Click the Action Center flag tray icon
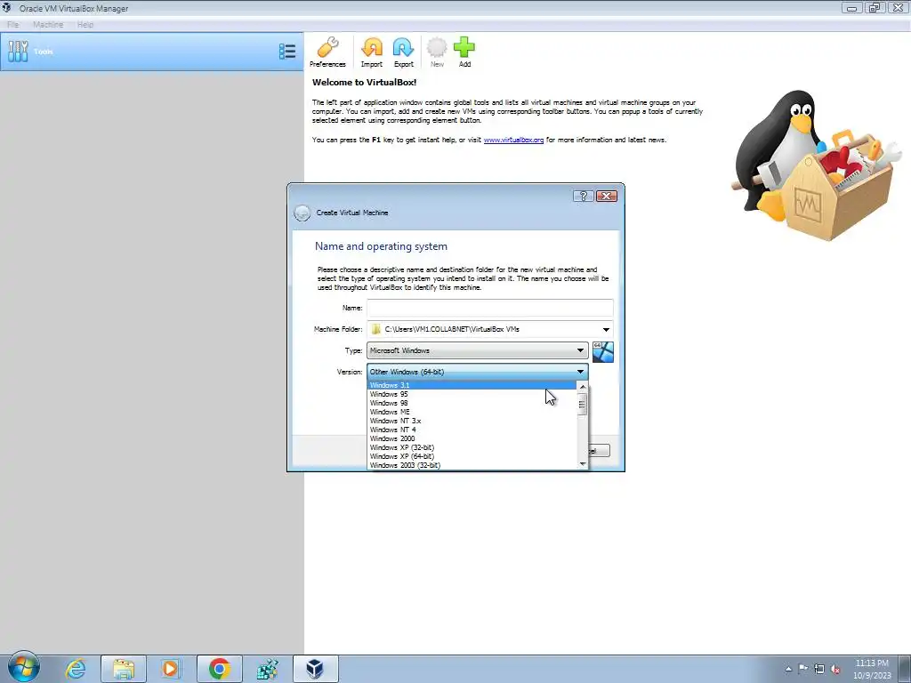The width and height of the screenshot is (911, 683). (803, 669)
